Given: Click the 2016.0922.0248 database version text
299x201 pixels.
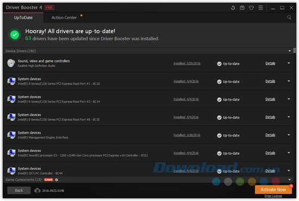Looking at the screenshot, I should [x=53, y=191].
